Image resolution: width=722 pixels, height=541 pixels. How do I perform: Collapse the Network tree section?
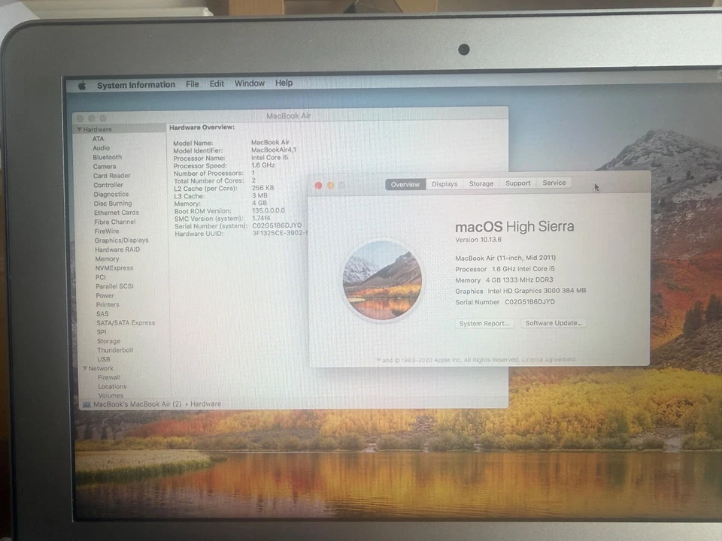click(85, 368)
